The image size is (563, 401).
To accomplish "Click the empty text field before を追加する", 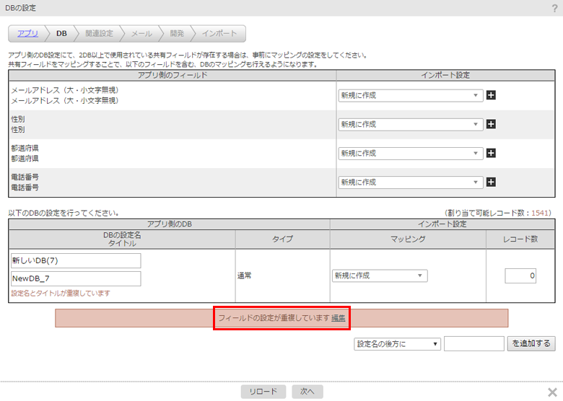I will pyautogui.click(x=474, y=343).
